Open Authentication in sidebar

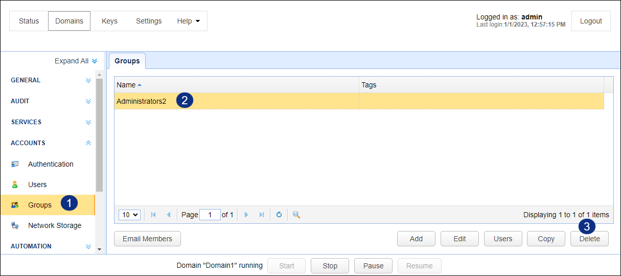click(51, 164)
